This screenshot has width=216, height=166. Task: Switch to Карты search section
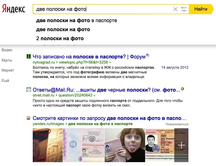tap(7, 60)
